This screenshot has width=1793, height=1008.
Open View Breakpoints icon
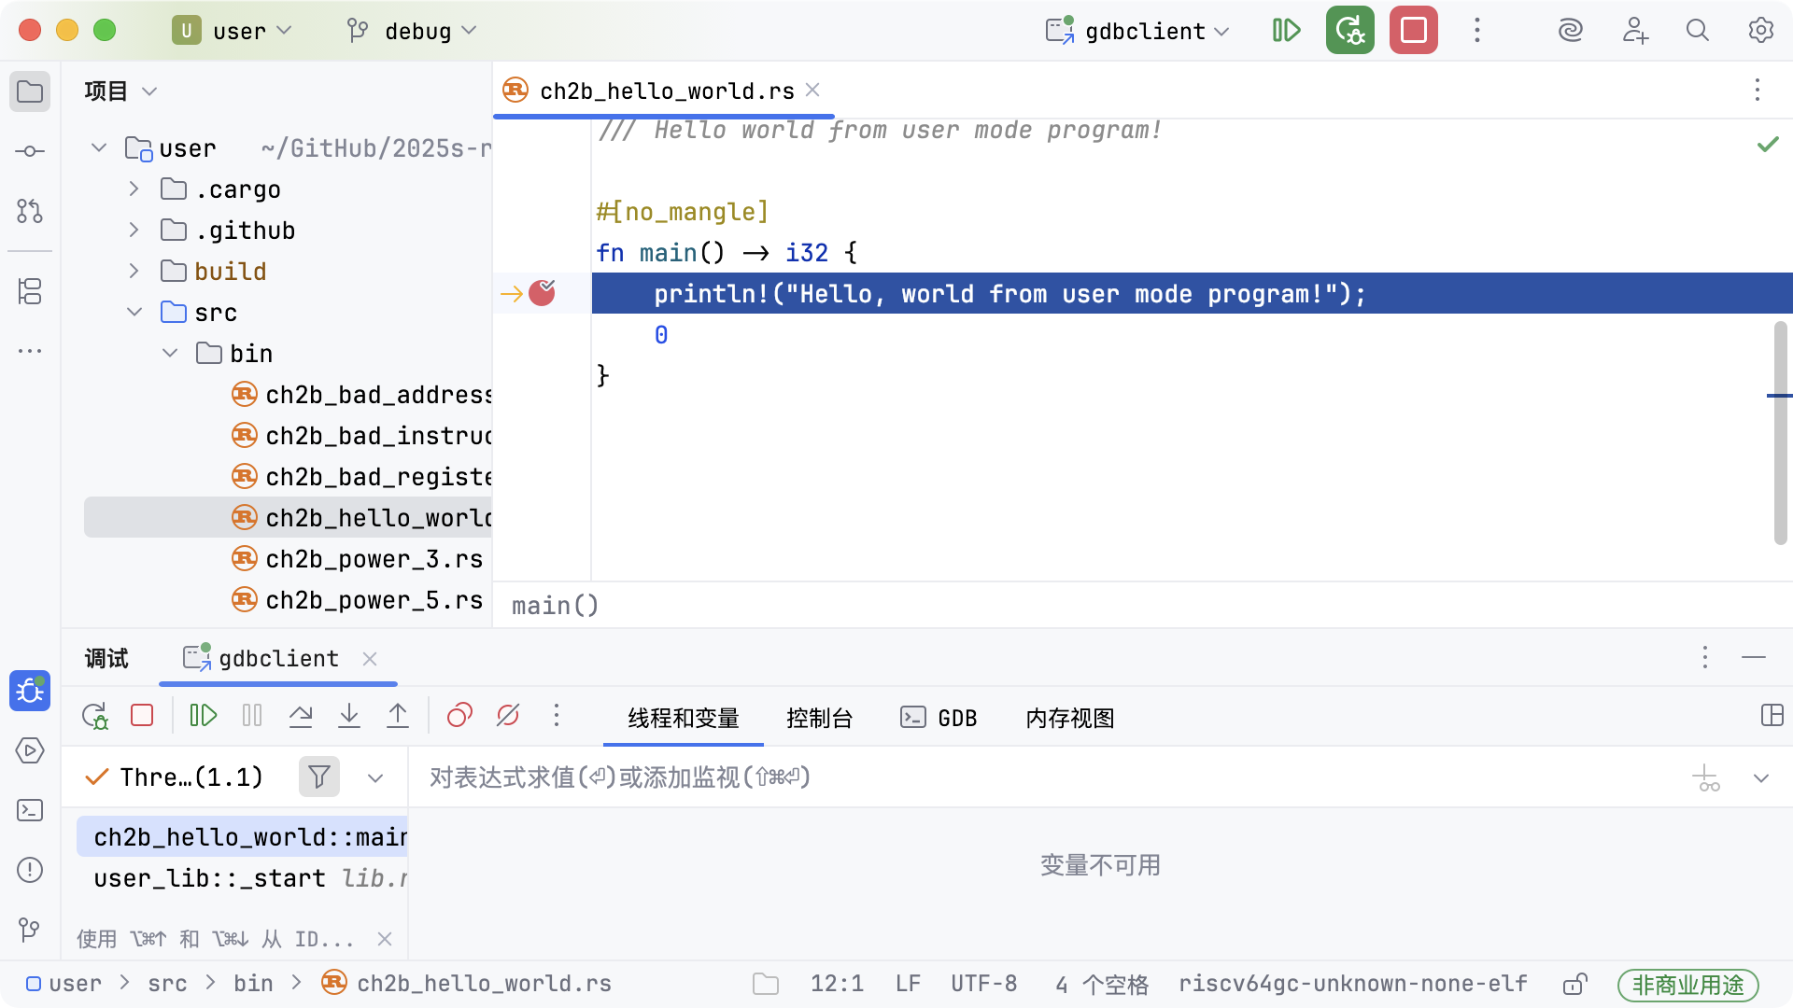(459, 716)
